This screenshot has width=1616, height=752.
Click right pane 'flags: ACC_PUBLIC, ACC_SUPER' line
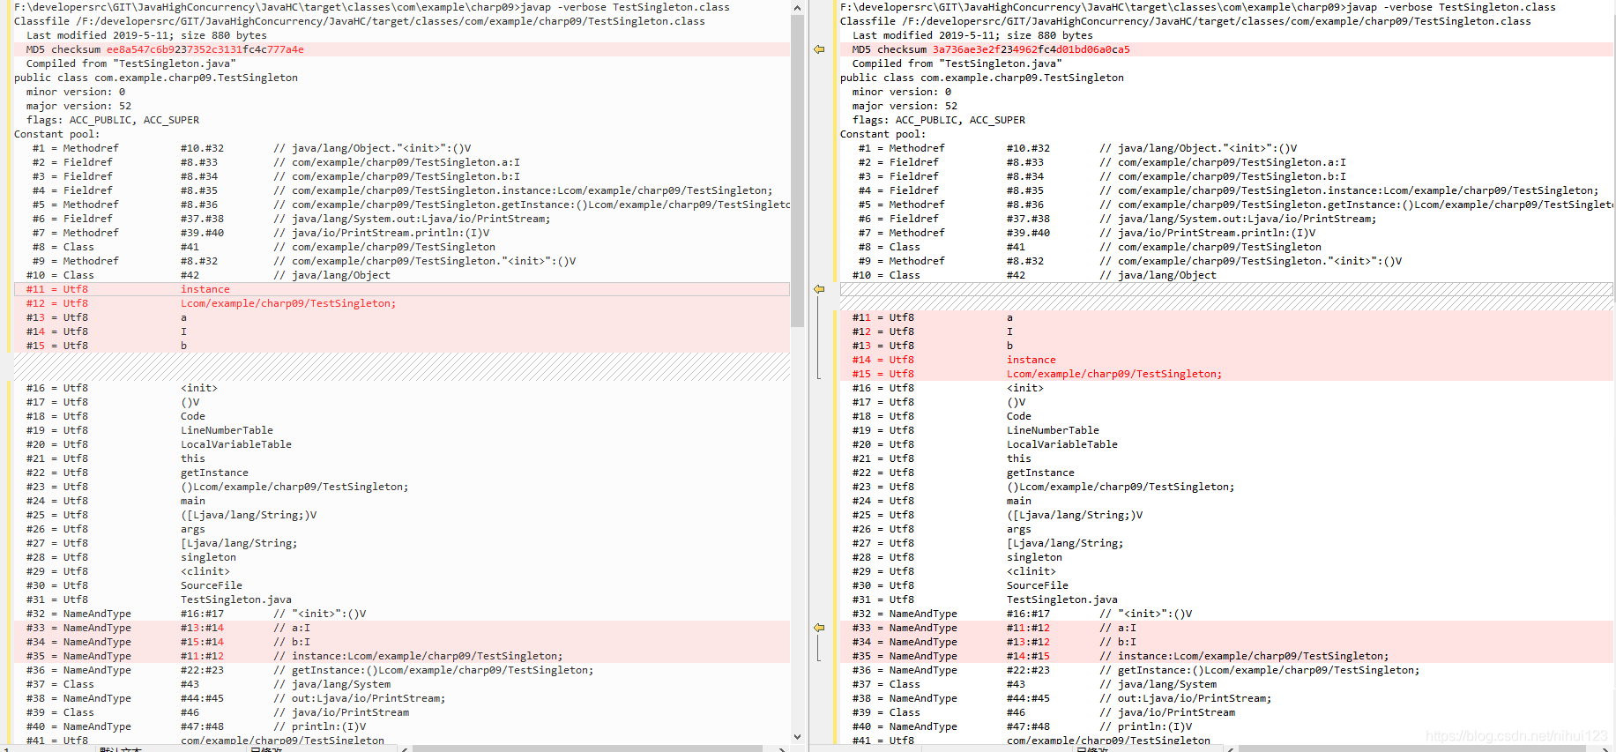click(939, 120)
